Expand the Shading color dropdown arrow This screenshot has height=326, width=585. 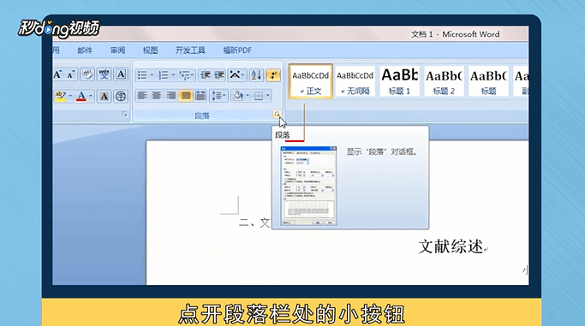(247, 96)
